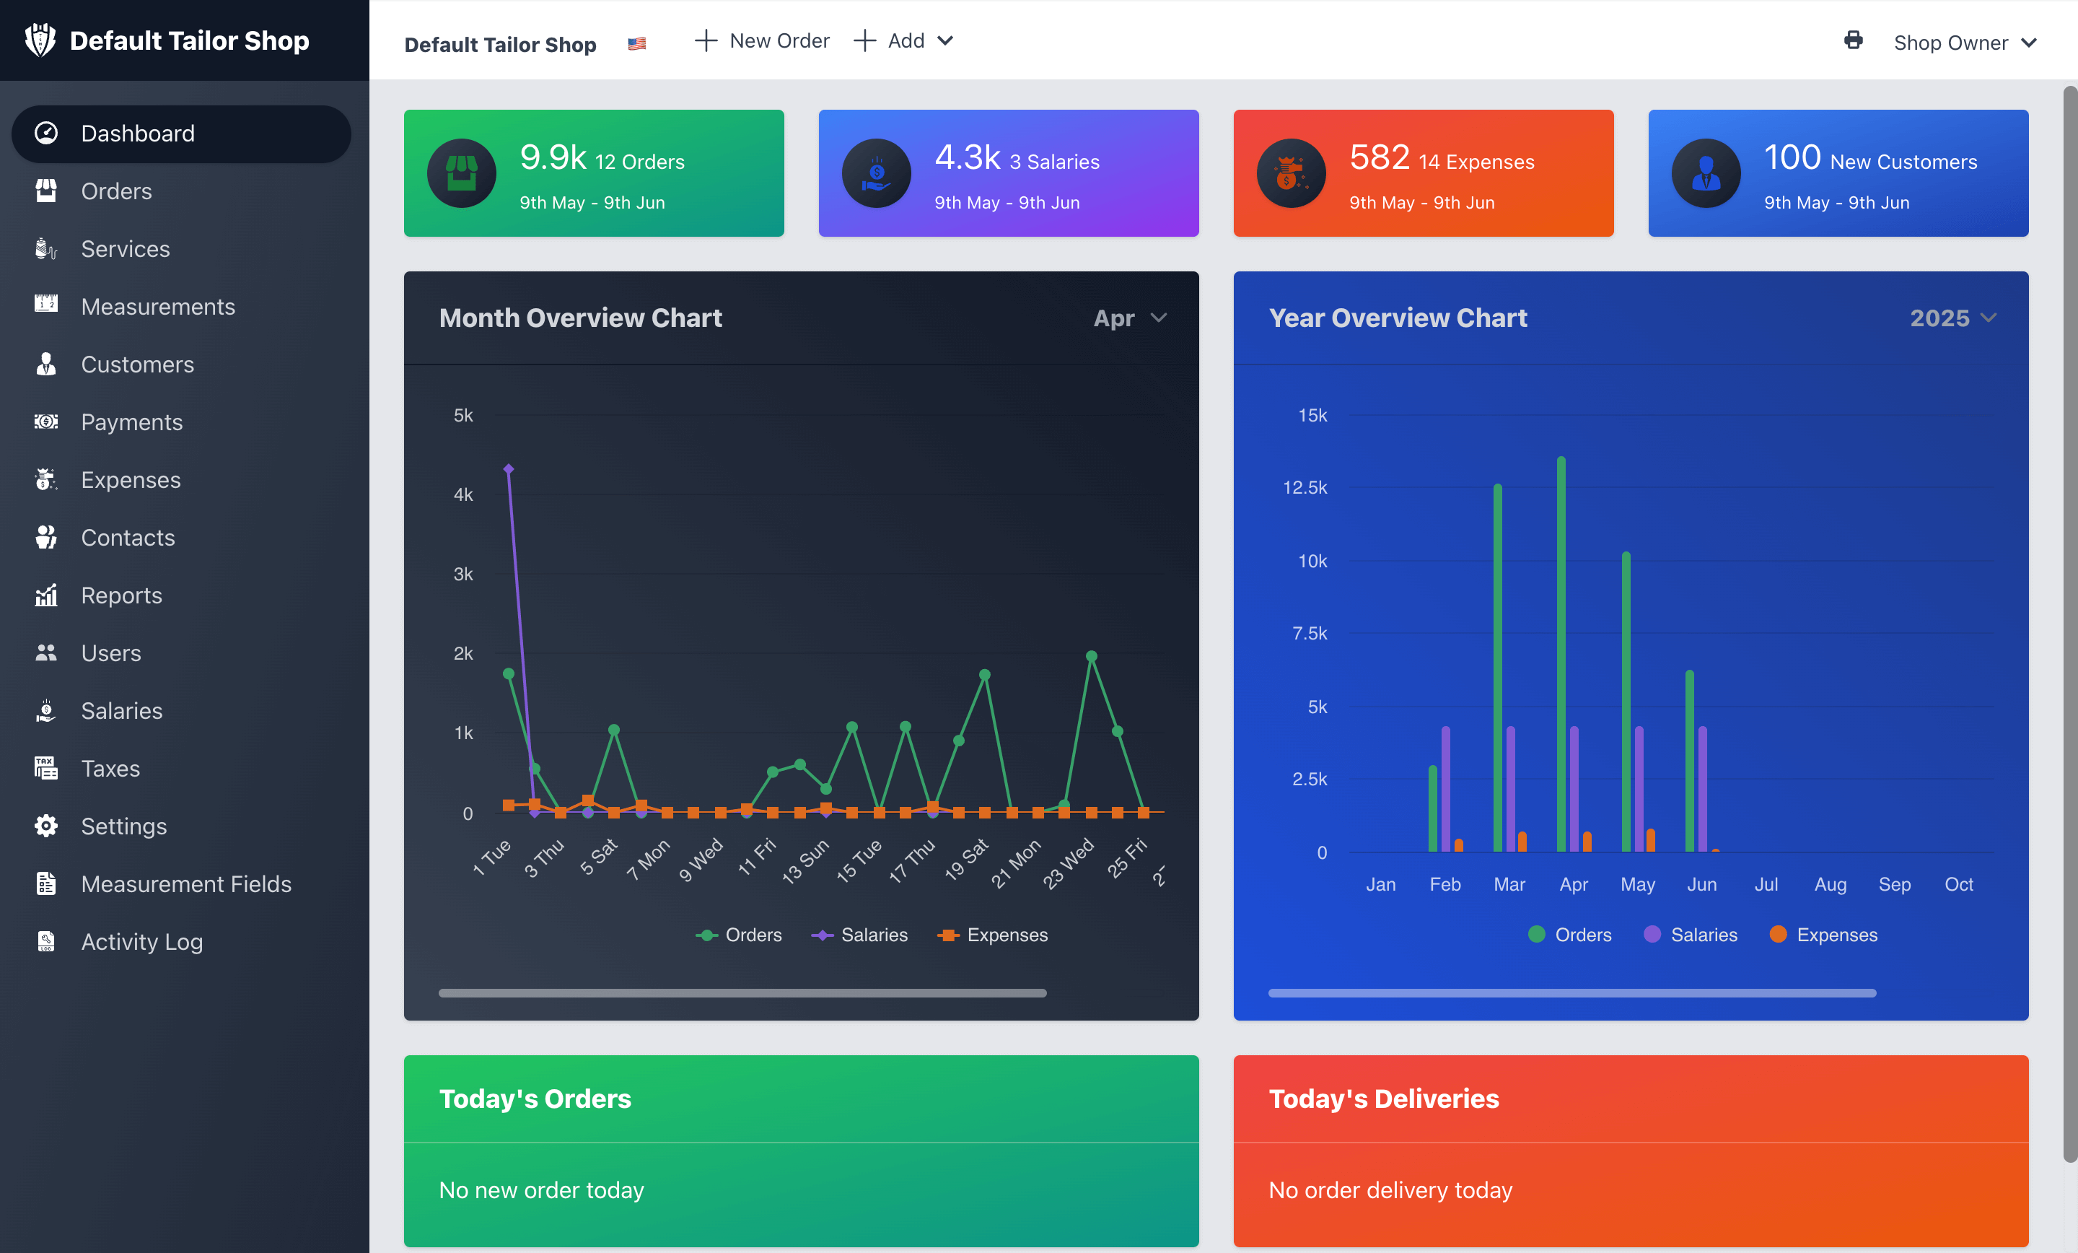The image size is (2078, 1253).
Task: Toggle Expenses series in Year chart legend
Action: pyautogui.click(x=1823, y=935)
